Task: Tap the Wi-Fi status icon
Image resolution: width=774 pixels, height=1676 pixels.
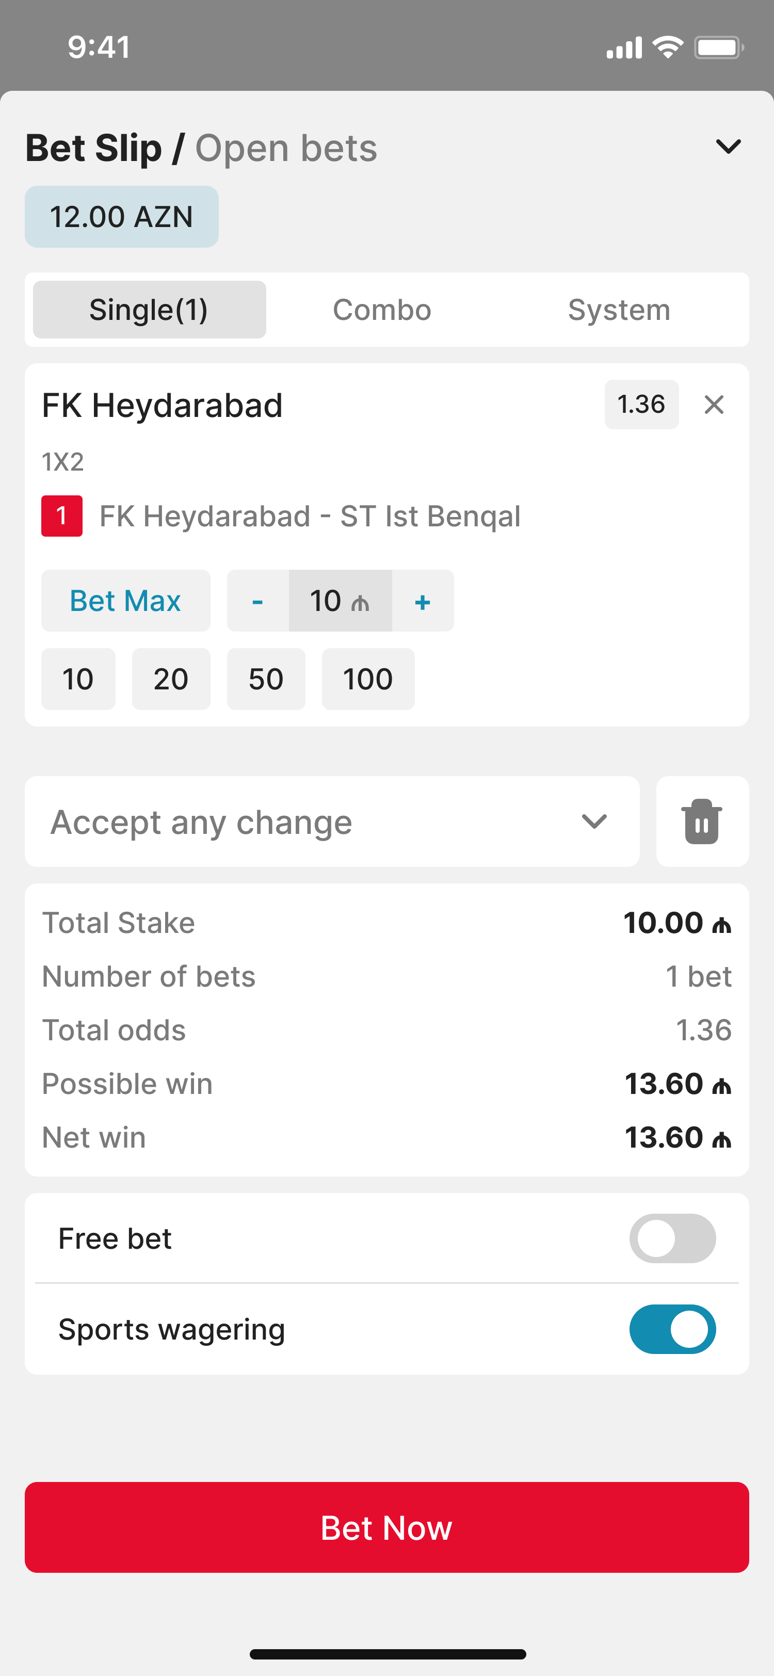Action: pos(667,47)
